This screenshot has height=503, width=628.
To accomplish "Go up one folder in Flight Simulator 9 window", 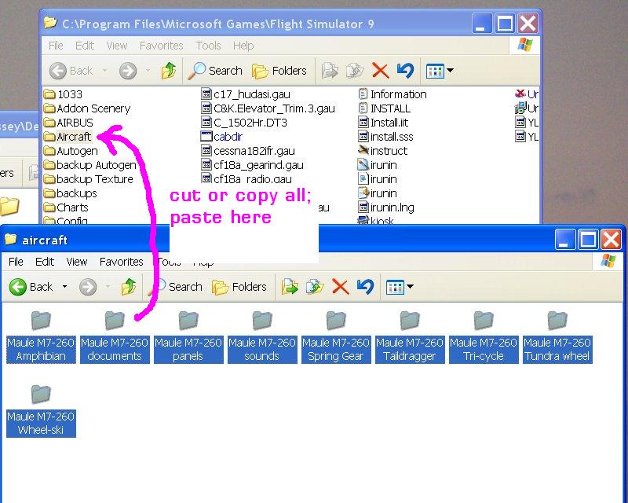I will 169,71.
